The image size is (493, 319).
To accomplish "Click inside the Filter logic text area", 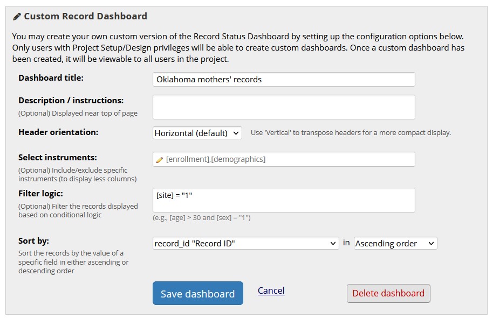I will pos(284,200).
